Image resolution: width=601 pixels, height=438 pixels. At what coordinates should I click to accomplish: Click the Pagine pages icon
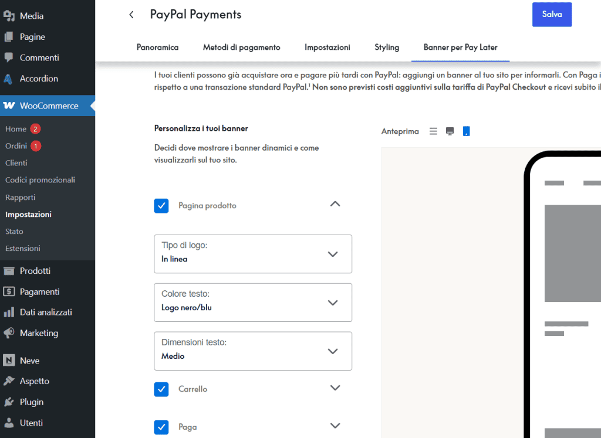(9, 37)
